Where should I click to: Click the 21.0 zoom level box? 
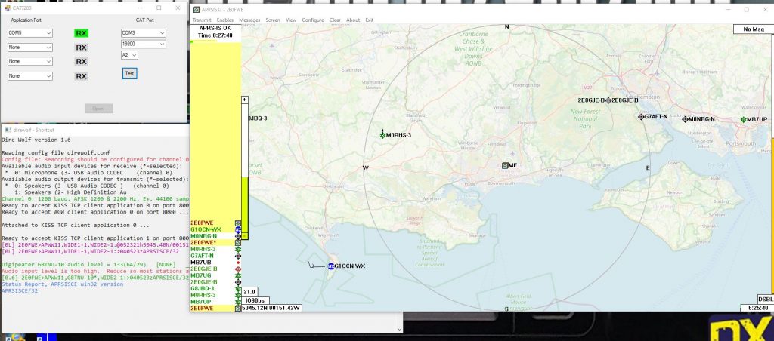(249, 292)
